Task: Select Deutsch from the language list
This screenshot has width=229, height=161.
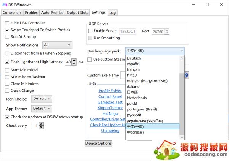Action: [134, 58]
